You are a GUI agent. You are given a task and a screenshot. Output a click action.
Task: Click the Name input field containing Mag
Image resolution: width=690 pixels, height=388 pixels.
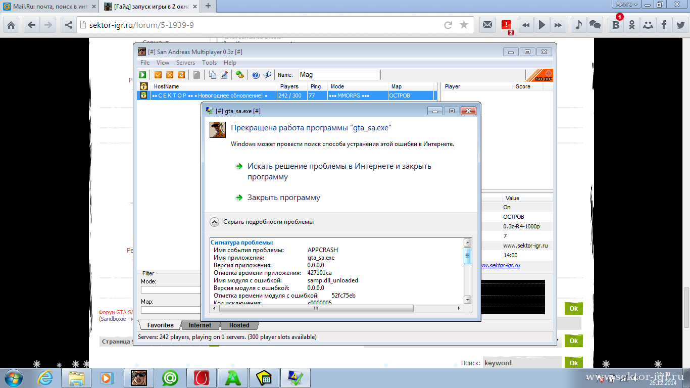point(338,75)
